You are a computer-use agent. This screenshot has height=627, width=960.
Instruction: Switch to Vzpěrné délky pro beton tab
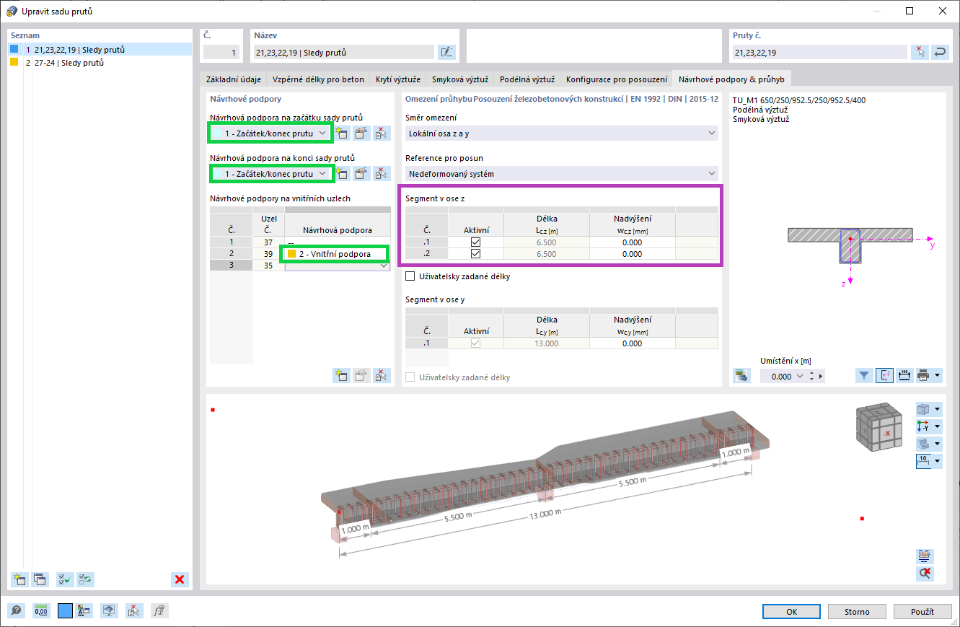pyautogui.click(x=318, y=79)
